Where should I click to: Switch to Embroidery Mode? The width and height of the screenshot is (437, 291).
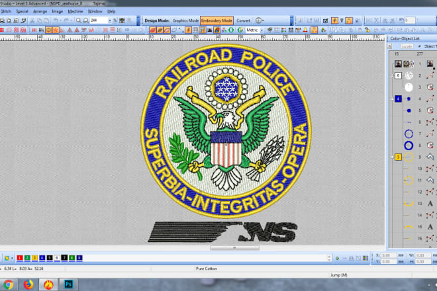click(x=217, y=21)
